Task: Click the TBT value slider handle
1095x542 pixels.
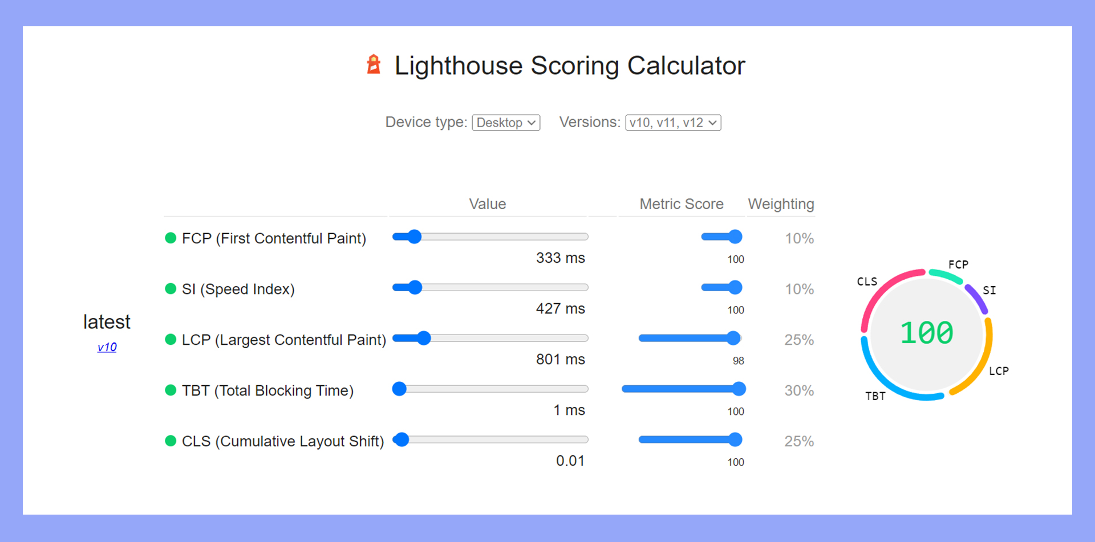Action: pyautogui.click(x=399, y=389)
